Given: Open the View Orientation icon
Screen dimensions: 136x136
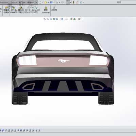Looking at the screenshot, I should pos(57,19).
